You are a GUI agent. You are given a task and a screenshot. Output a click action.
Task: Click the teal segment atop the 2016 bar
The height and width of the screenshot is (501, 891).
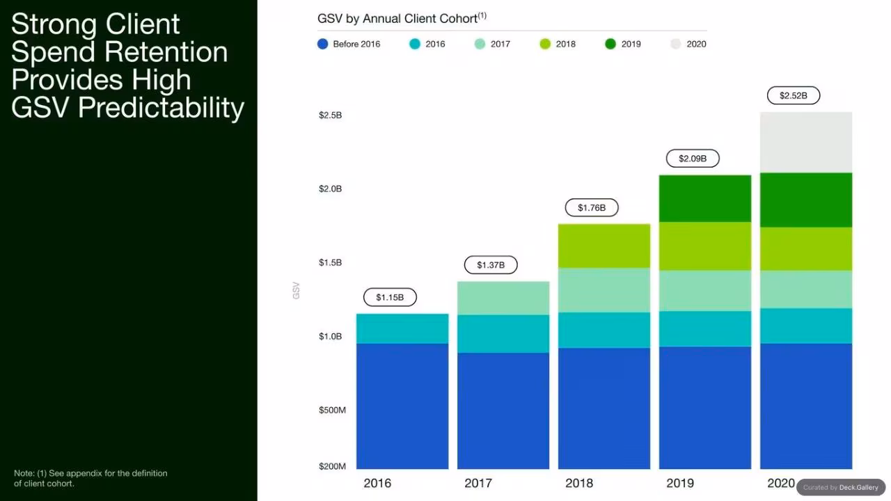point(402,328)
